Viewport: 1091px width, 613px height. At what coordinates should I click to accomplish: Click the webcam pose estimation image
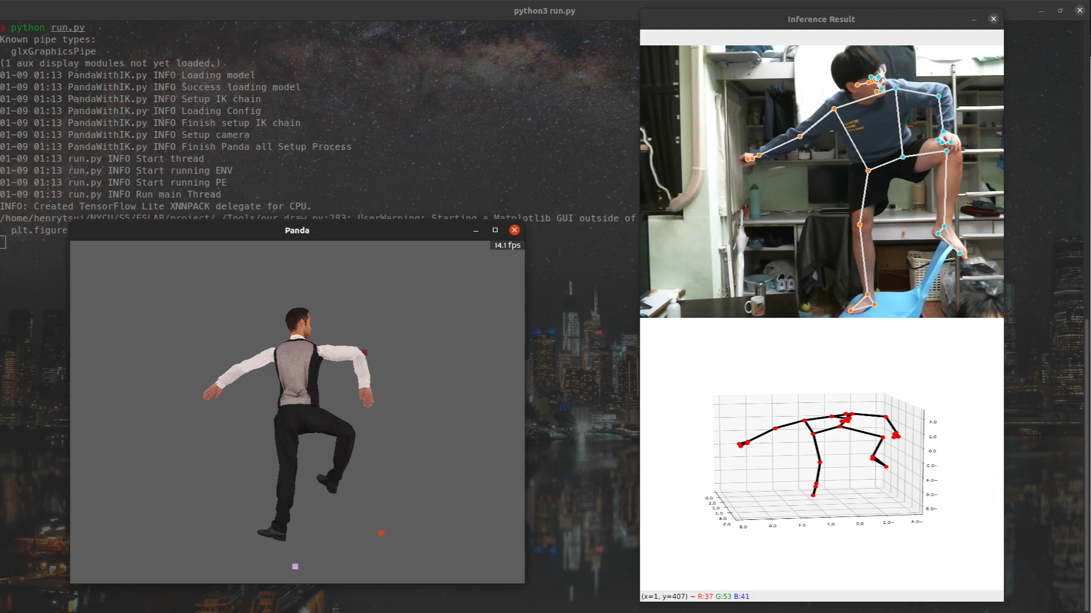click(821, 182)
